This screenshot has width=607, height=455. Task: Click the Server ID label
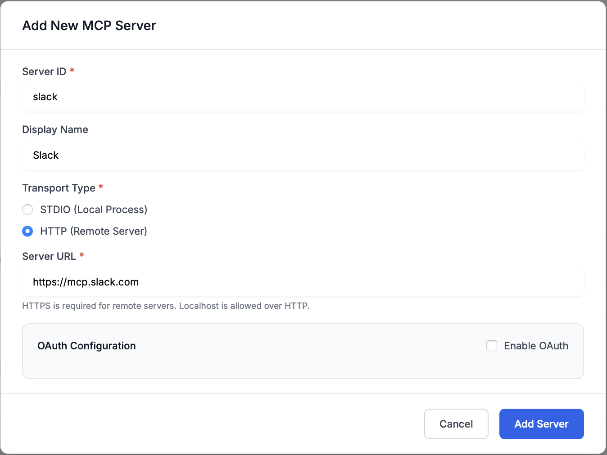coord(44,71)
